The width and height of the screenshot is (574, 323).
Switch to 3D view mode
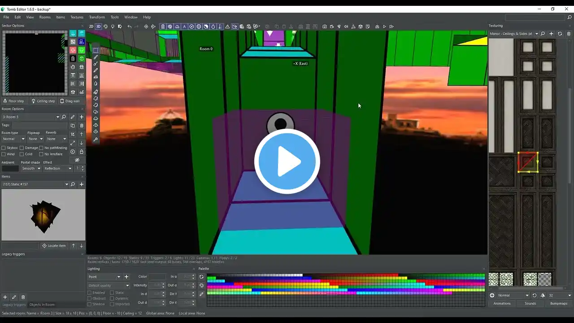(x=98, y=26)
